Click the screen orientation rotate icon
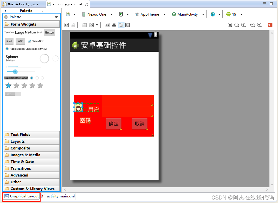 coord(121,14)
